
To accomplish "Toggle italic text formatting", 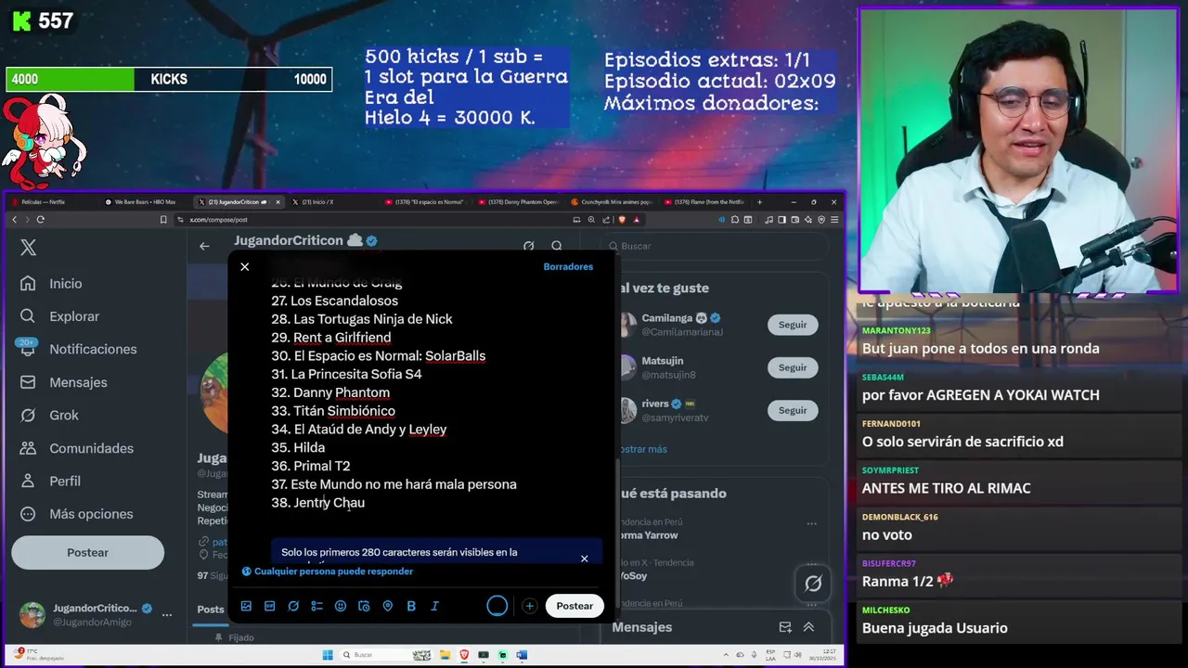I will 434,606.
